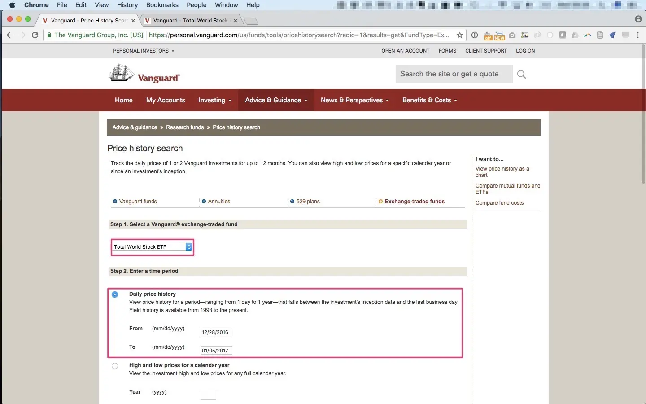The image size is (646, 404).
Task: Click Research funds breadcrumb
Action: click(x=185, y=127)
